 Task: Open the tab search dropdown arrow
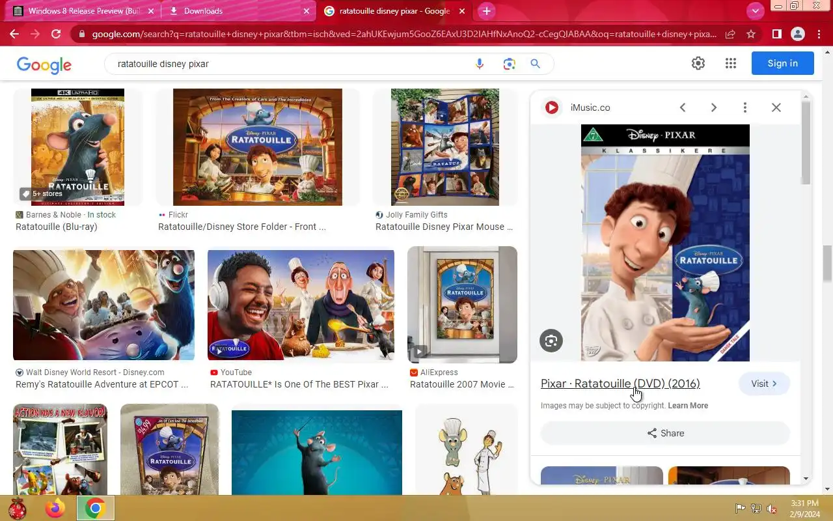755,11
